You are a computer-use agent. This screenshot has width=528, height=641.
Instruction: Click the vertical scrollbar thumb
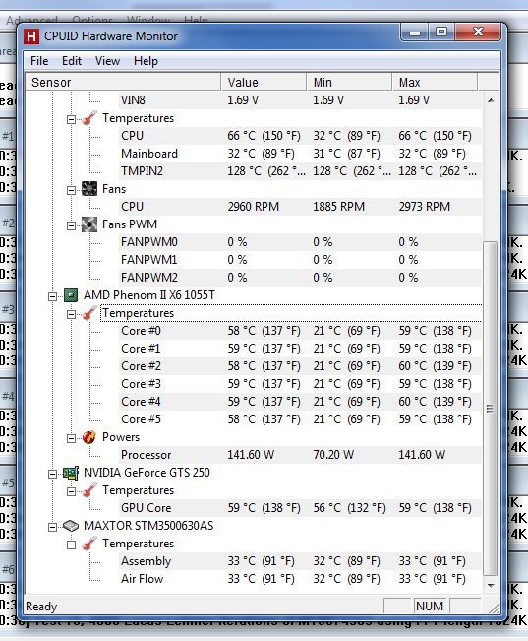[x=490, y=409]
